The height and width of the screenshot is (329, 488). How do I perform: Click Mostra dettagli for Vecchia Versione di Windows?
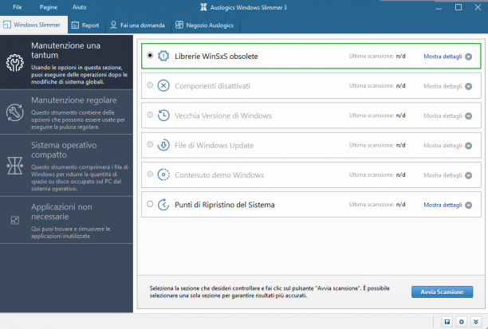pos(443,116)
